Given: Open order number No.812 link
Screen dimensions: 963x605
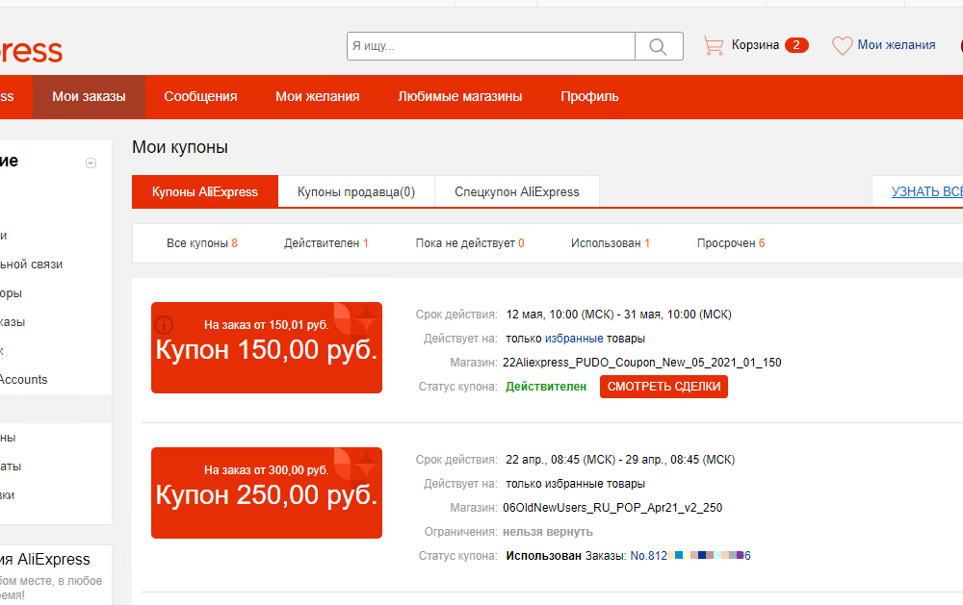Looking at the screenshot, I should tap(690, 556).
